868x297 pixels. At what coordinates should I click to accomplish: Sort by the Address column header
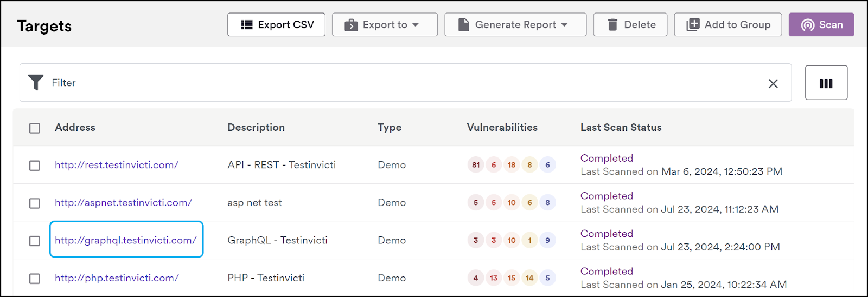pos(75,128)
